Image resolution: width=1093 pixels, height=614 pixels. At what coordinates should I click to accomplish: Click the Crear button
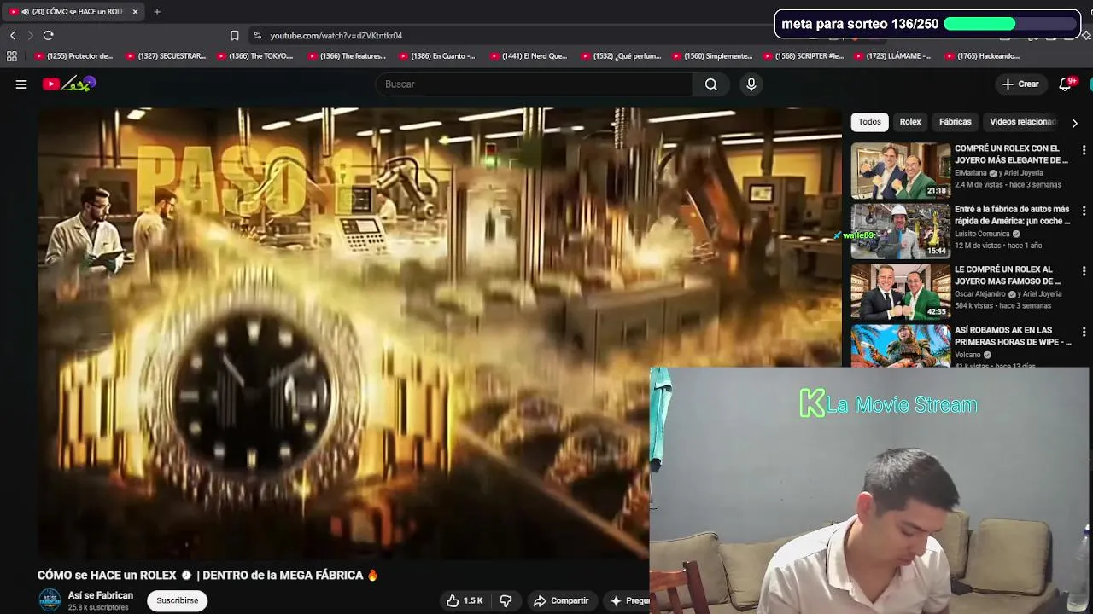[x=1020, y=84]
